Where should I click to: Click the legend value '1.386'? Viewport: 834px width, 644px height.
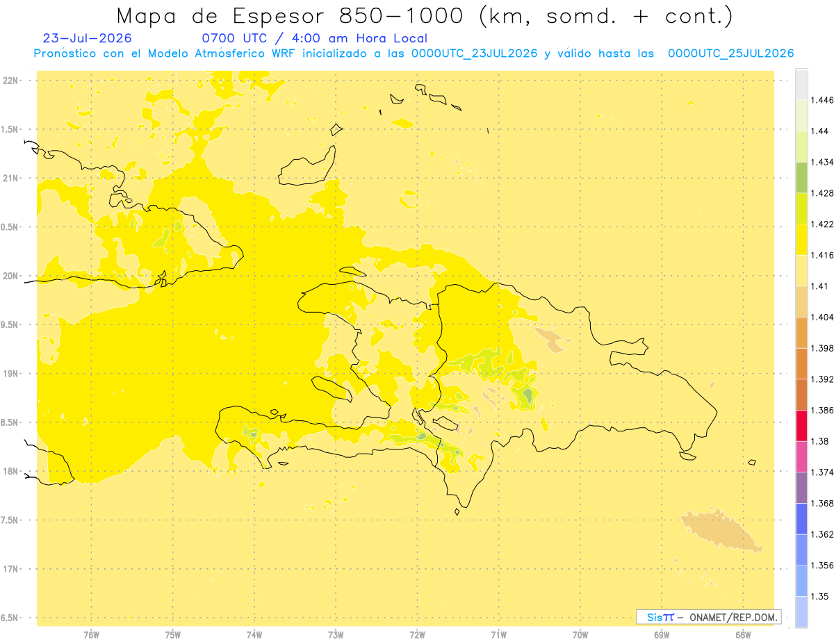tap(822, 410)
